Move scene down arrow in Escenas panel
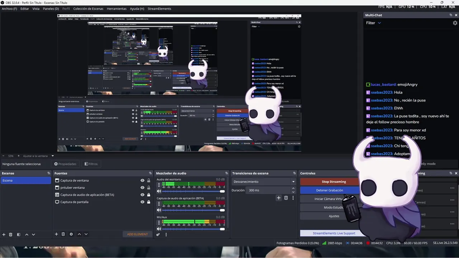 [33, 234]
